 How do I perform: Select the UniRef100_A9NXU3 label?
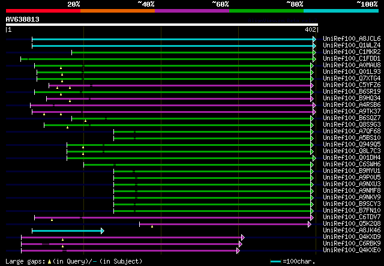tap(352, 184)
